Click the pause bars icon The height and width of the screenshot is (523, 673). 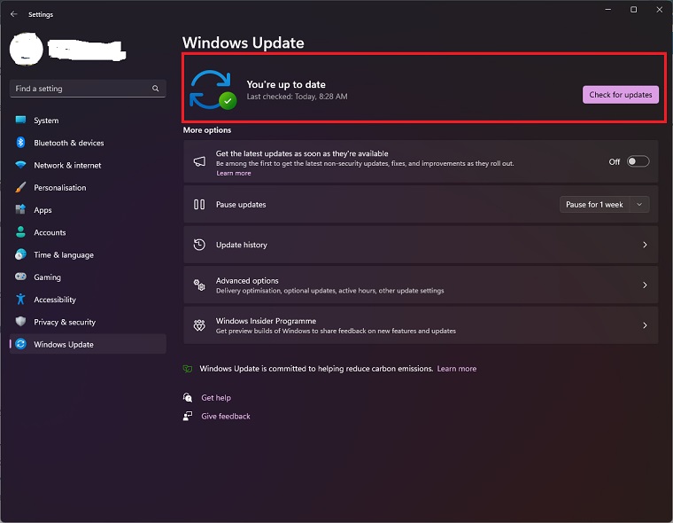coord(199,204)
